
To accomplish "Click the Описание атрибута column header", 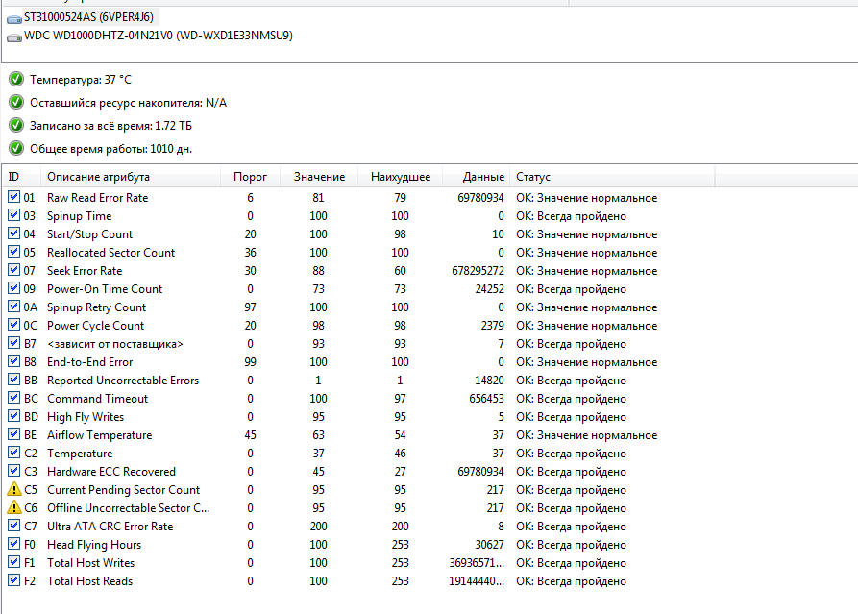I will click(98, 177).
